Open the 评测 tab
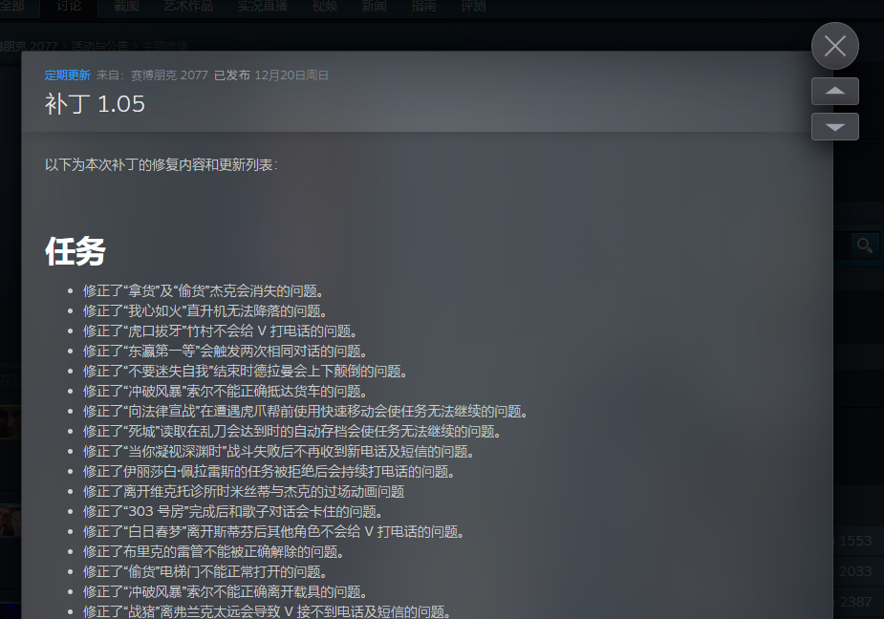The width and height of the screenshot is (884, 619). (473, 6)
